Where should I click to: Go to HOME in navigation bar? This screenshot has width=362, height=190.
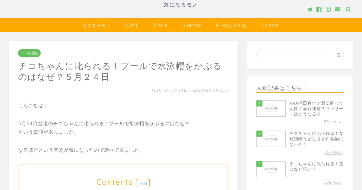point(132,25)
